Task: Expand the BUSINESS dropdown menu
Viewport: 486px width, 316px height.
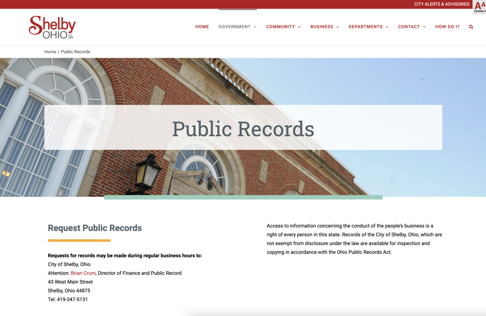Action: point(324,27)
